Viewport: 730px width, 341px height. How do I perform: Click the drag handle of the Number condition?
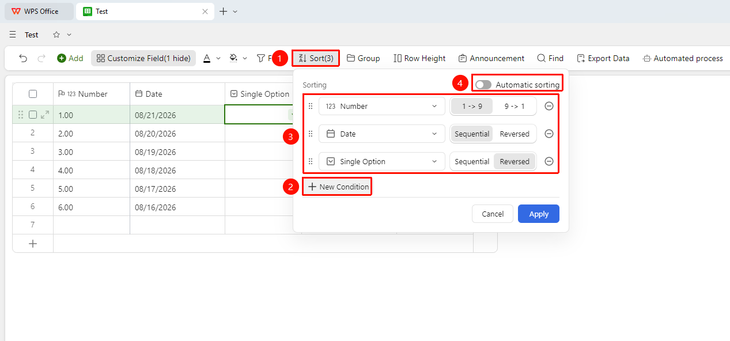[x=311, y=106]
